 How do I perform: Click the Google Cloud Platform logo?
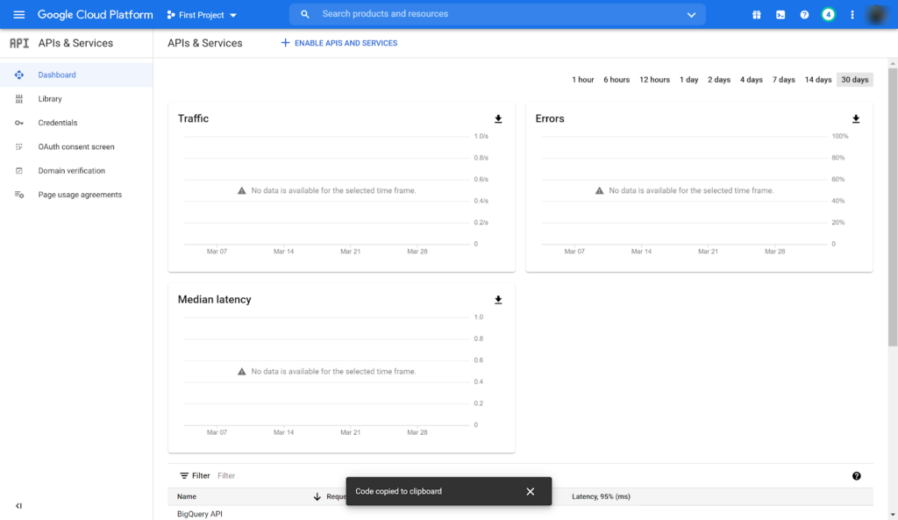pos(95,15)
